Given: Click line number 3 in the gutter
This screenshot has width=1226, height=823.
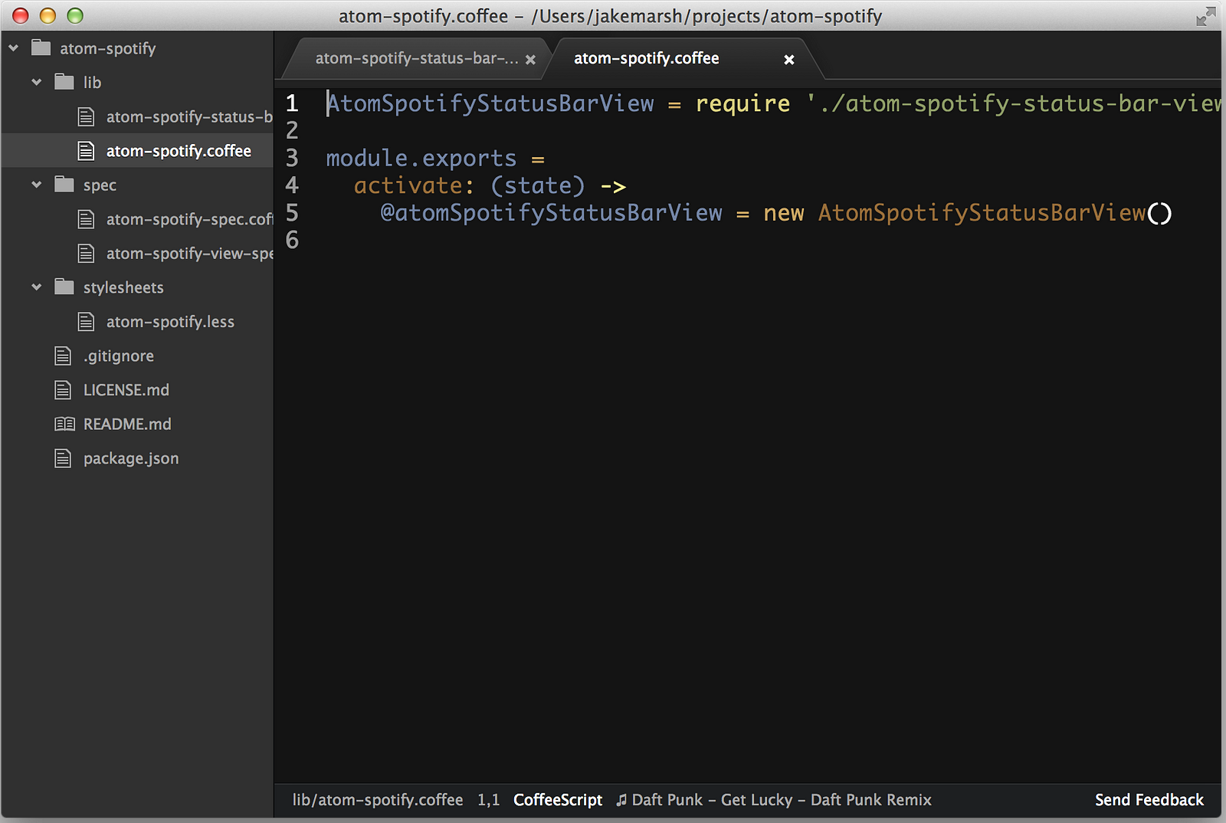Looking at the screenshot, I should (x=292, y=158).
